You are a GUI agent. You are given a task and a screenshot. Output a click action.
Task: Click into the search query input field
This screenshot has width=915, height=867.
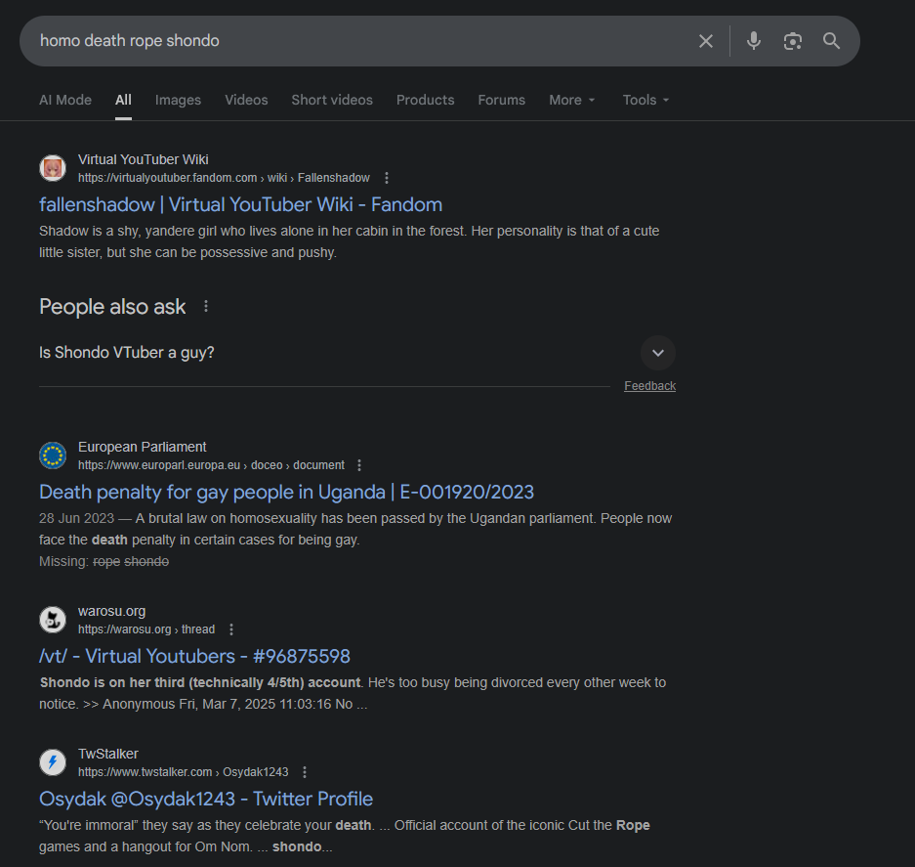352,41
